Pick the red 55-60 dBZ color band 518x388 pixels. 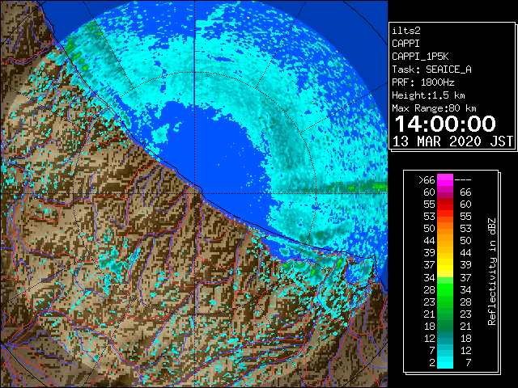pyautogui.click(x=445, y=205)
